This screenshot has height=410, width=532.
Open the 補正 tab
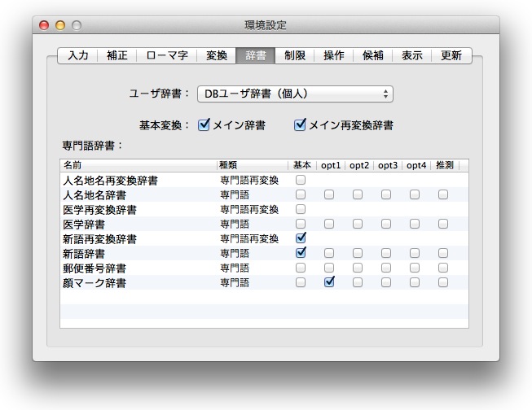pyautogui.click(x=117, y=55)
